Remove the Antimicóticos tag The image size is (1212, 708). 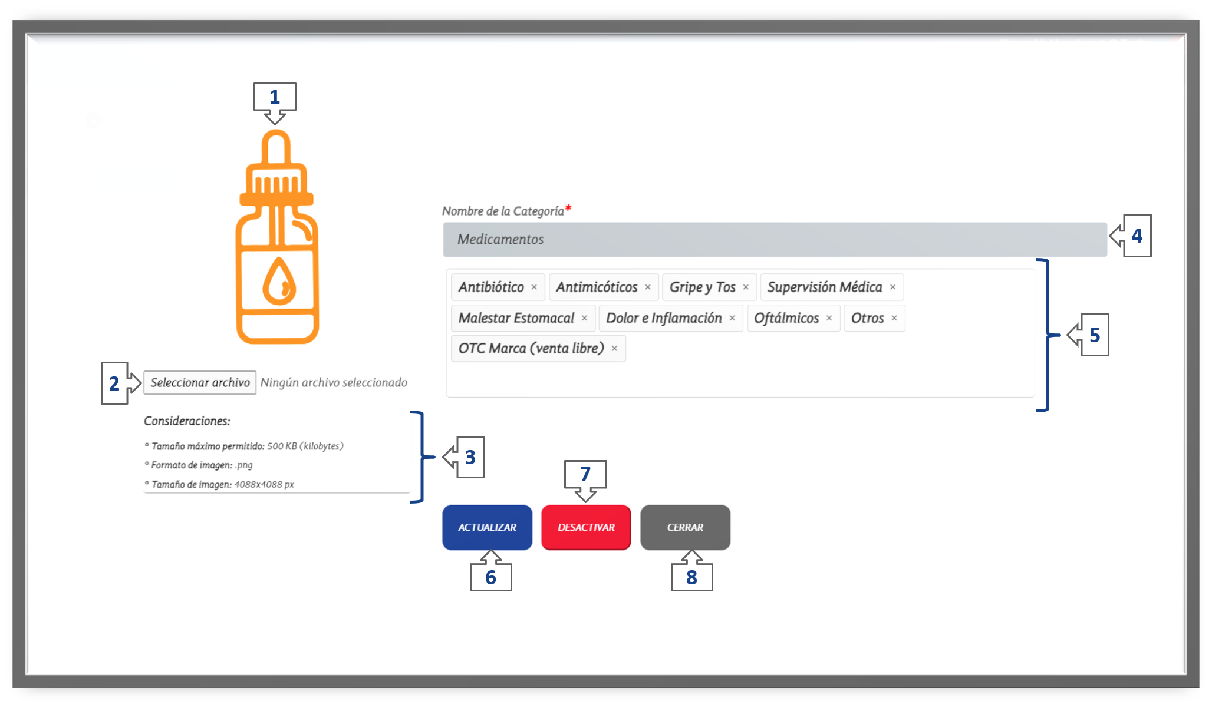pyautogui.click(x=648, y=287)
